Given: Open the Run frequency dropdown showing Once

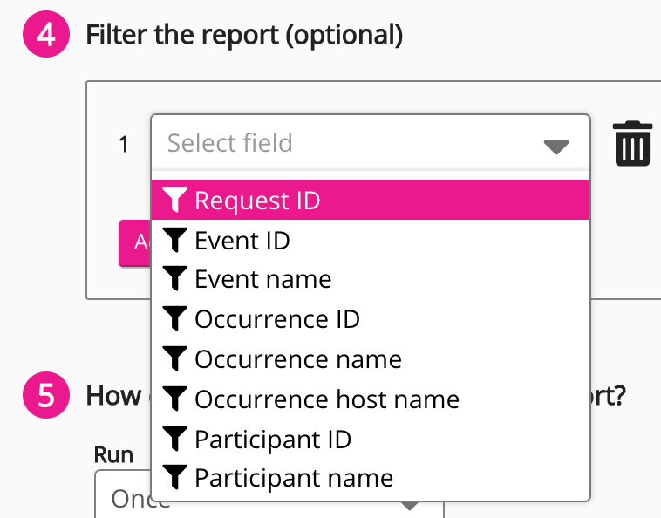Looking at the screenshot, I should (x=122, y=499).
